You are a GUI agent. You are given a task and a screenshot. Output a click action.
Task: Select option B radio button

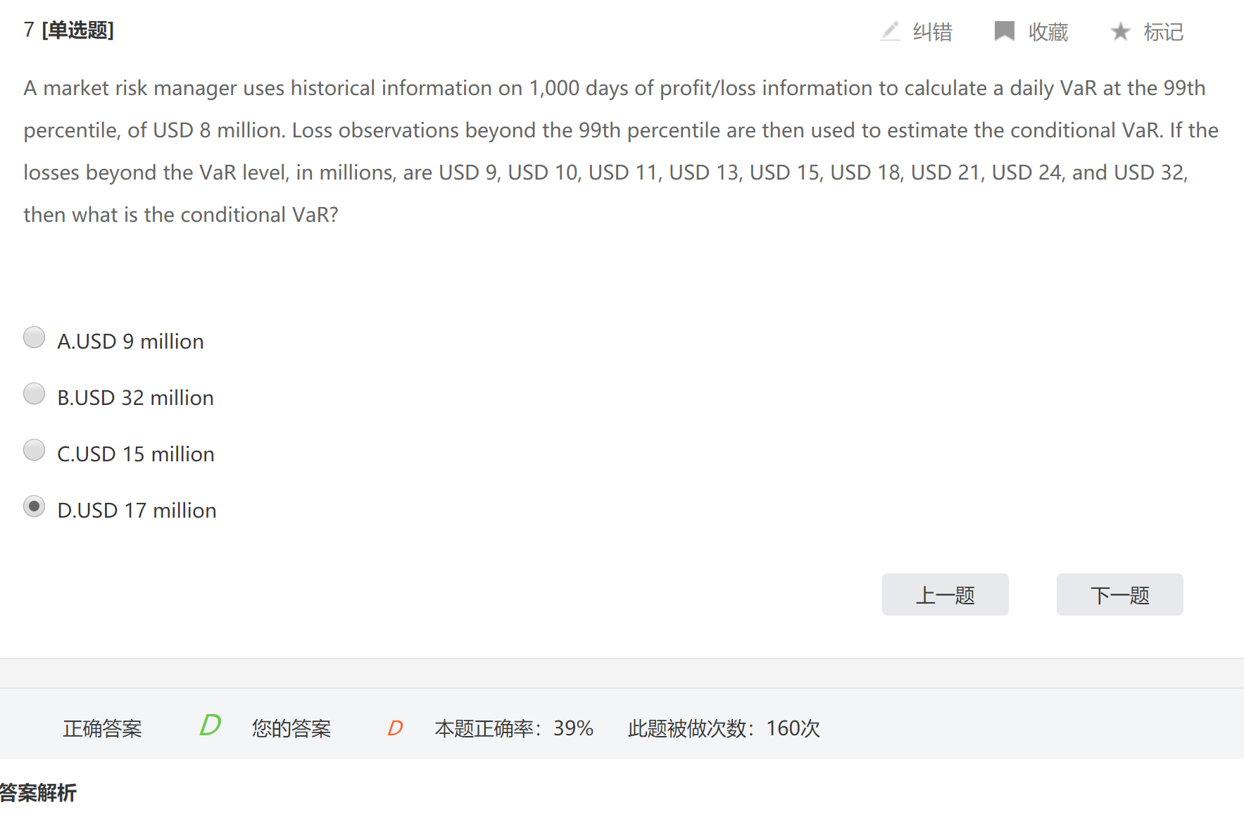34,394
